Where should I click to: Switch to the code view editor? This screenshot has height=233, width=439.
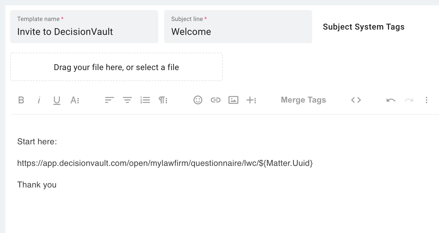(355, 100)
